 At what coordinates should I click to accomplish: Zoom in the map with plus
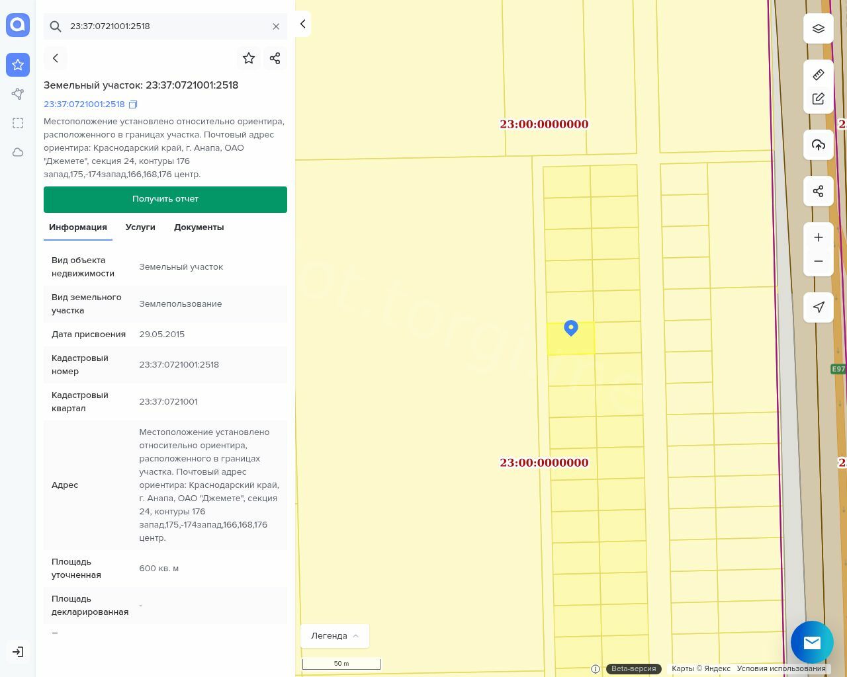point(818,237)
